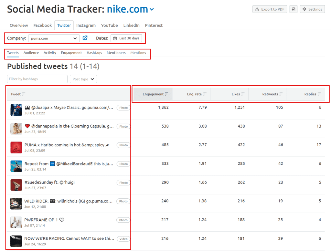
Task: Open thumbnail of WILD RIDER tweet
Action: (x=16, y=204)
